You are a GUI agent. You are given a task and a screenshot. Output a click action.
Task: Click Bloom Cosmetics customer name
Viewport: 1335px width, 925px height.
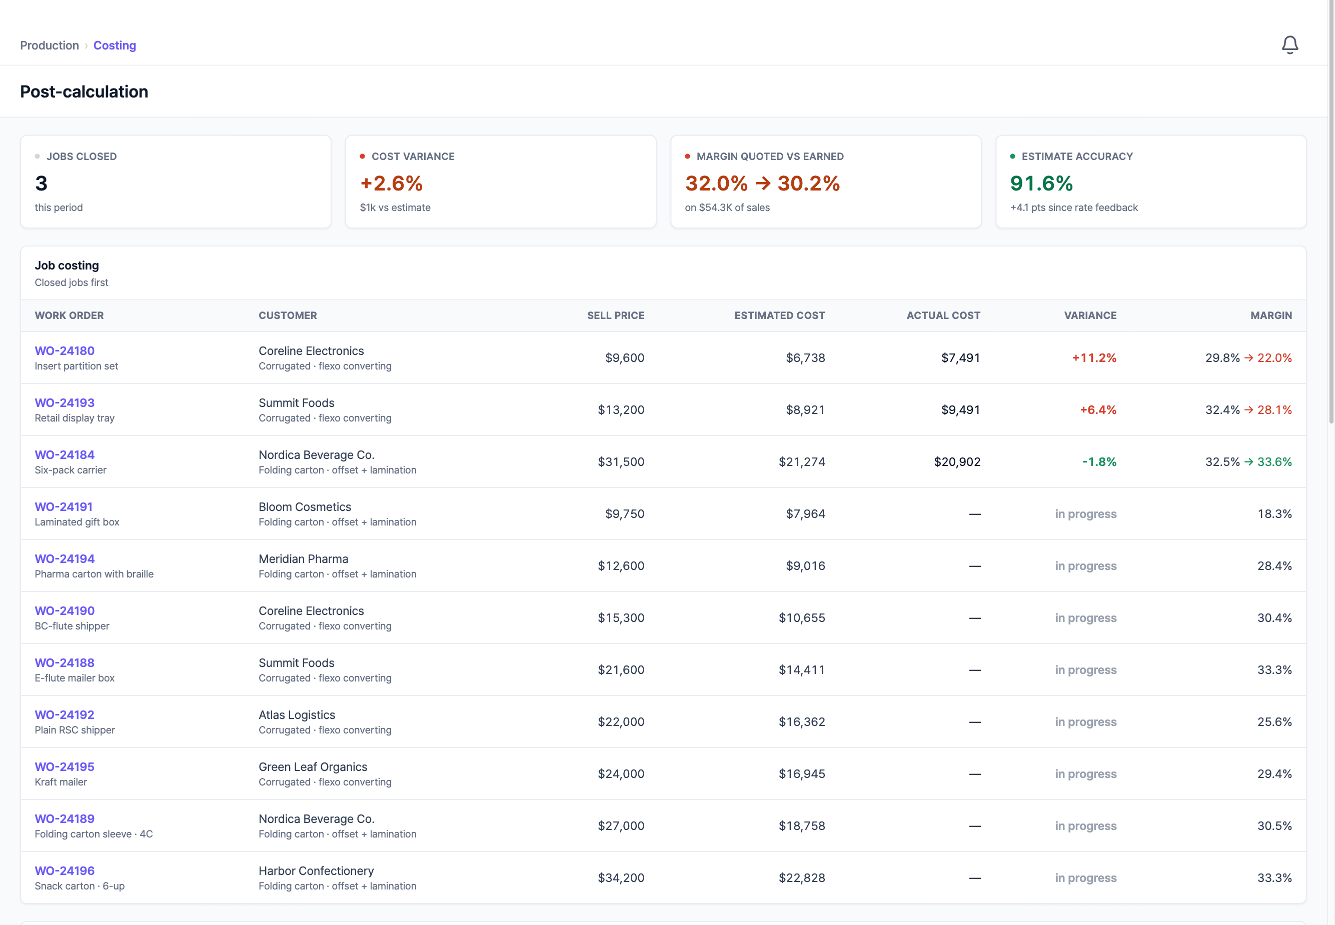click(x=305, y=506)
